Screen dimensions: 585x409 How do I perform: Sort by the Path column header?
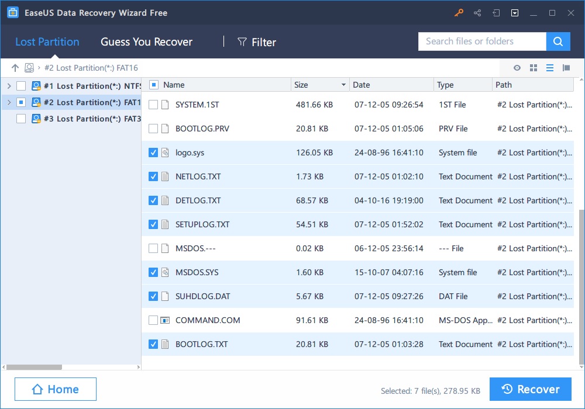pyautogui.click(x=504, y=85)
